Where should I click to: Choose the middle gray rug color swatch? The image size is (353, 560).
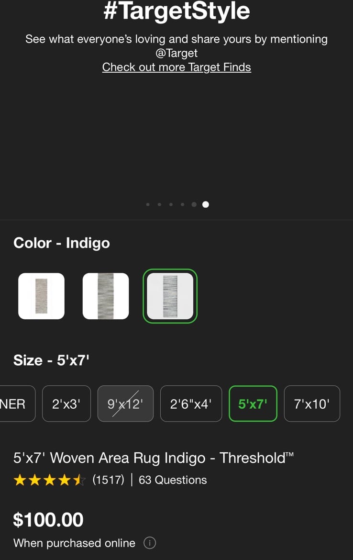[106, 296]
